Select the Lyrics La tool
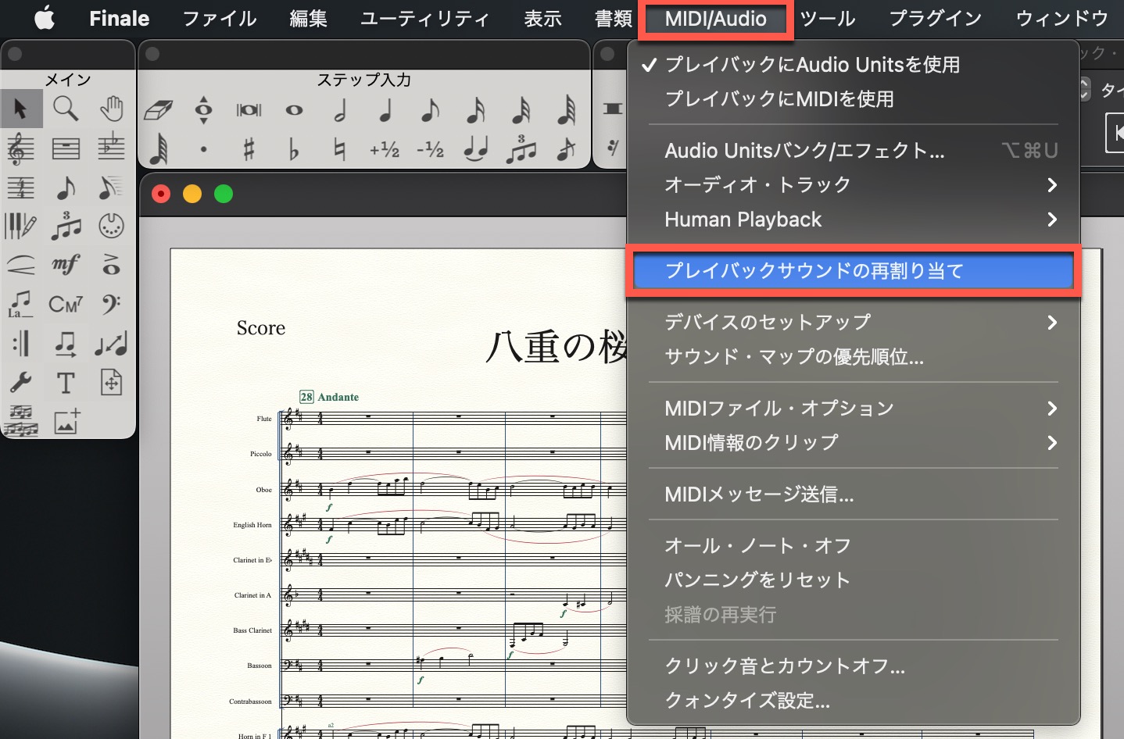The image size is (1124, 739). point(21,304)
